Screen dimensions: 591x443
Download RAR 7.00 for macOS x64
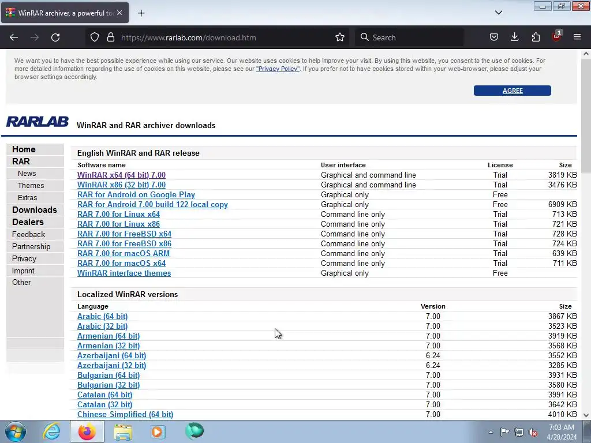pos(121,263)
